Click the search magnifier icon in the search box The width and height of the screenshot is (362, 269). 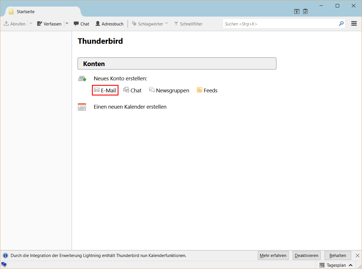pos(341,24)
